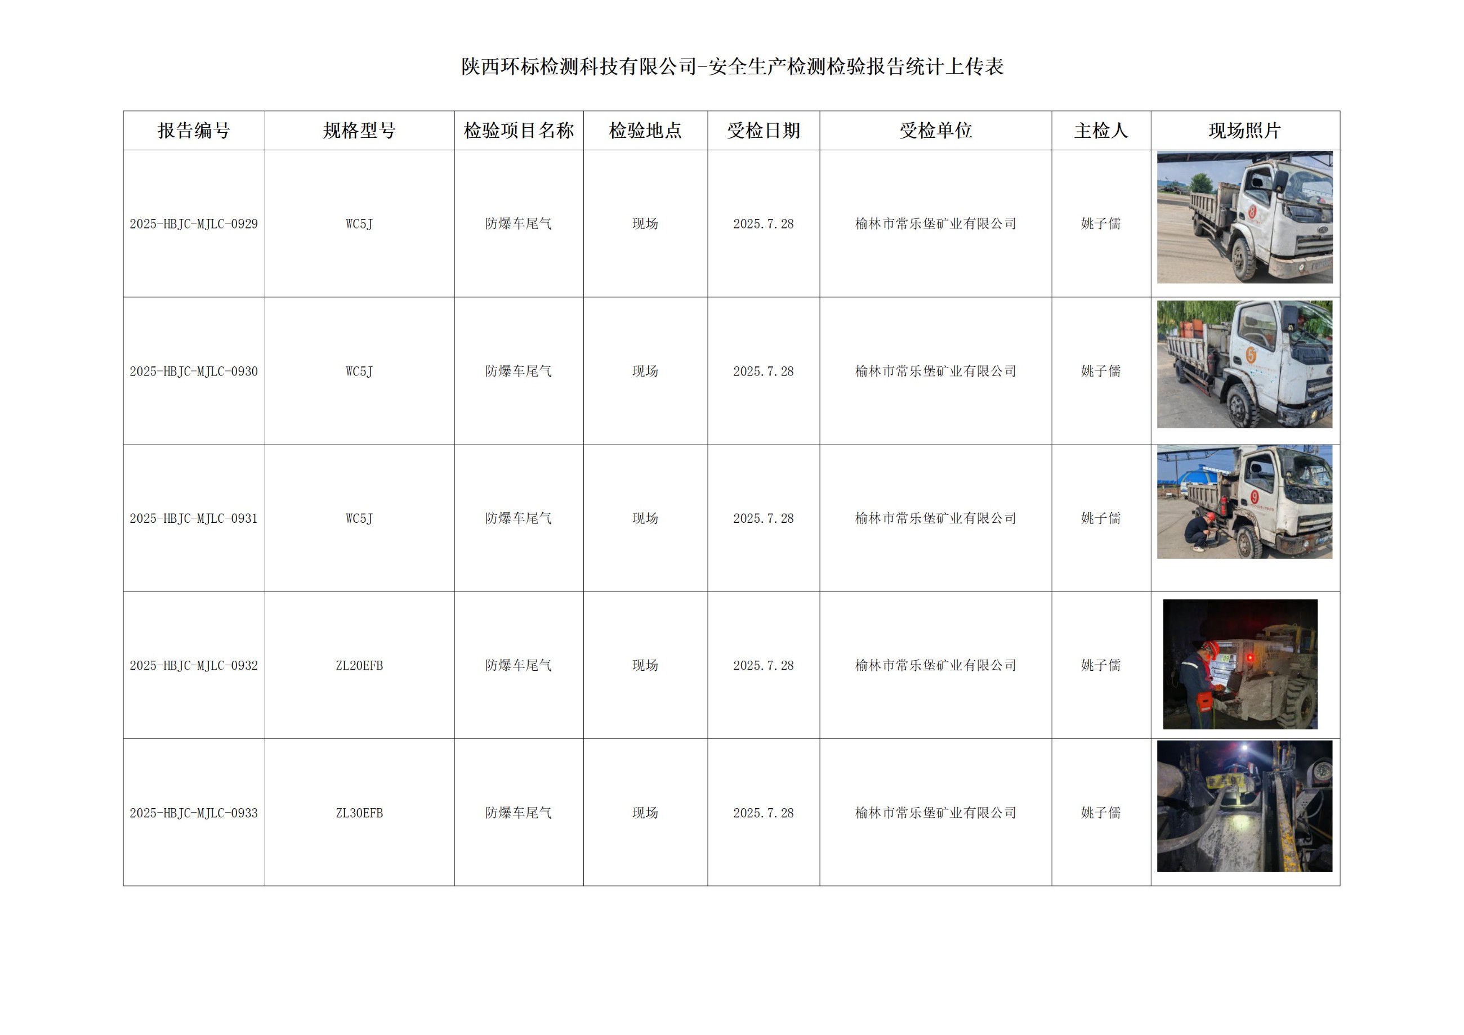Select the 报告编号 column header
The width and height of the screenshot is (1464, 1035).
pos(193,130)
